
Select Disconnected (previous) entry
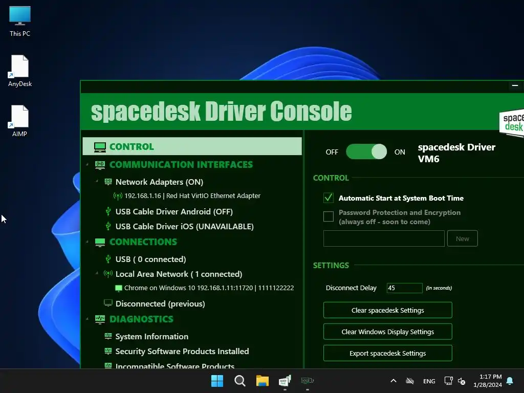160,304
